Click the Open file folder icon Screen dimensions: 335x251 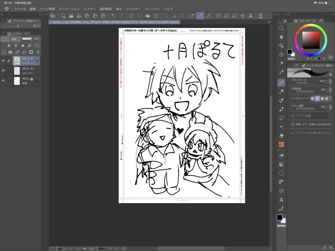[x=71, y=16]
